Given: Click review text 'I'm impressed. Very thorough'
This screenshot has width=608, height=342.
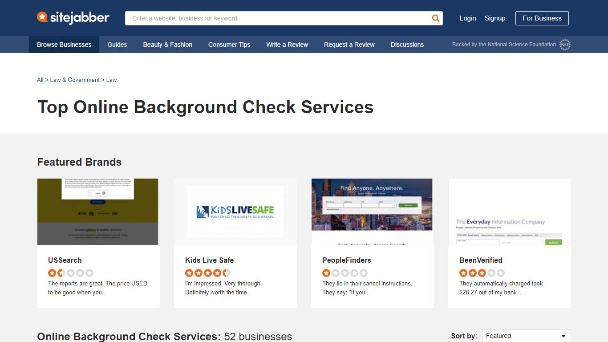Looking at the screenshot, I should 223,288.
